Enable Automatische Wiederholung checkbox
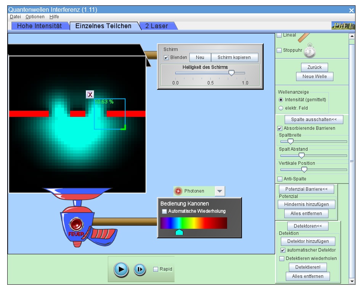This screenshot has width=362, height=295. [164, 211]
